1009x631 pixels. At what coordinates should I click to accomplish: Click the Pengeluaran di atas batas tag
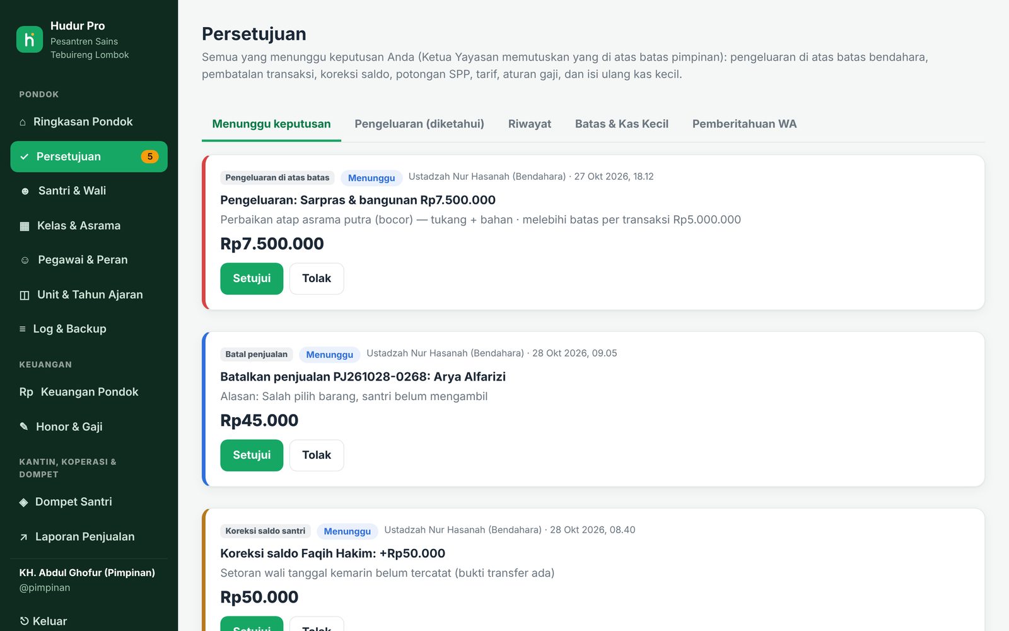pyautogui.click(x=277, y=178)
